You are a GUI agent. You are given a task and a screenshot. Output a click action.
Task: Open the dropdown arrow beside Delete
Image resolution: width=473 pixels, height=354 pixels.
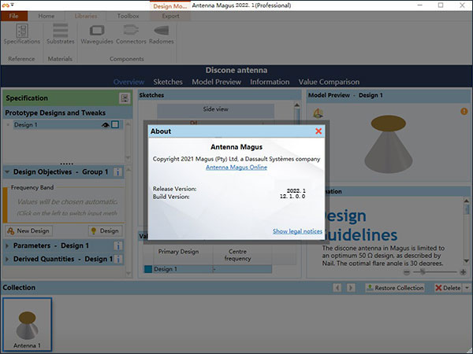[465, 288]
